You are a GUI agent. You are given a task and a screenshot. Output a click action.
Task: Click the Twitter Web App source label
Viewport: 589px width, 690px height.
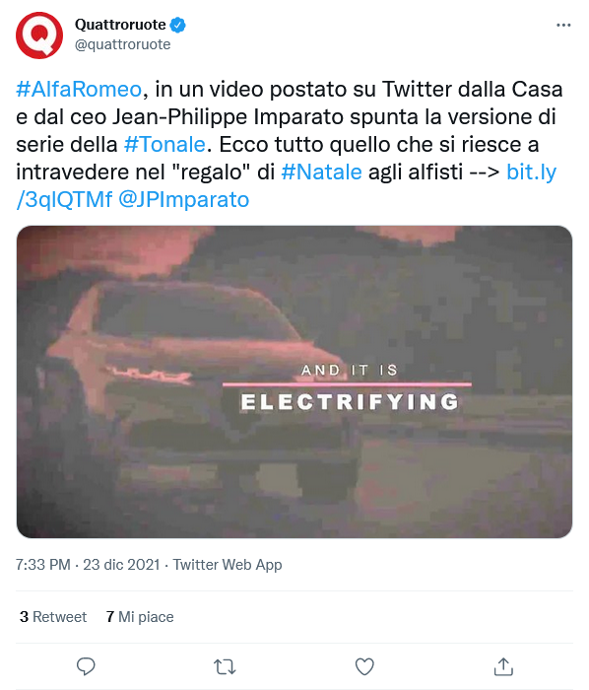228,564
